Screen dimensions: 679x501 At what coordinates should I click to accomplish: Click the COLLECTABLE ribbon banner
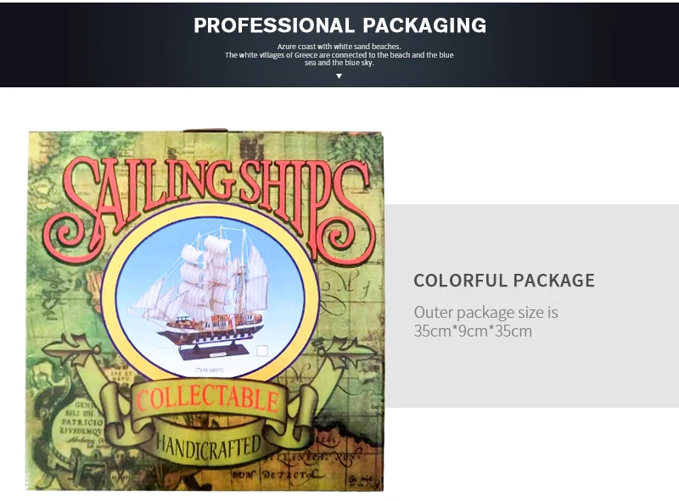pyautogui.click(x=208, y=401)
